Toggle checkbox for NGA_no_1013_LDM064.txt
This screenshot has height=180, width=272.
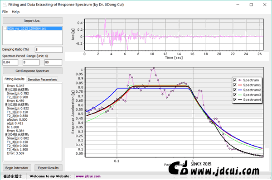[5, 28]
